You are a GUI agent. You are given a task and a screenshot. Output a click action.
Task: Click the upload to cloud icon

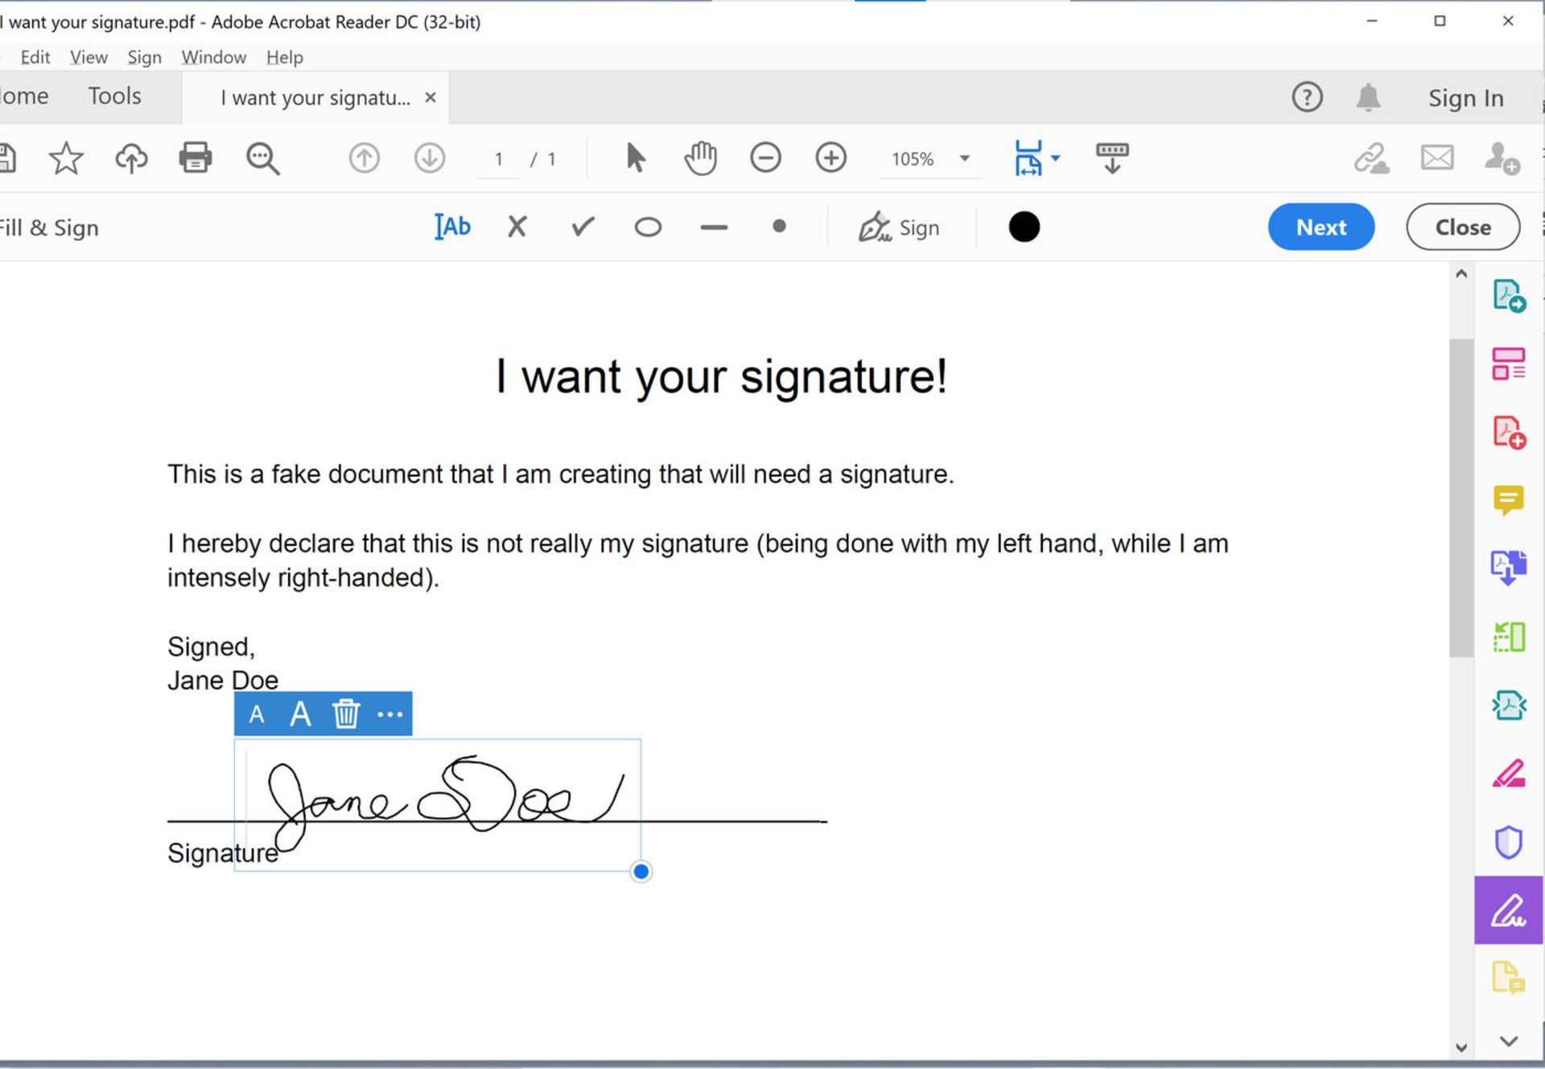[x=131, y=158]
